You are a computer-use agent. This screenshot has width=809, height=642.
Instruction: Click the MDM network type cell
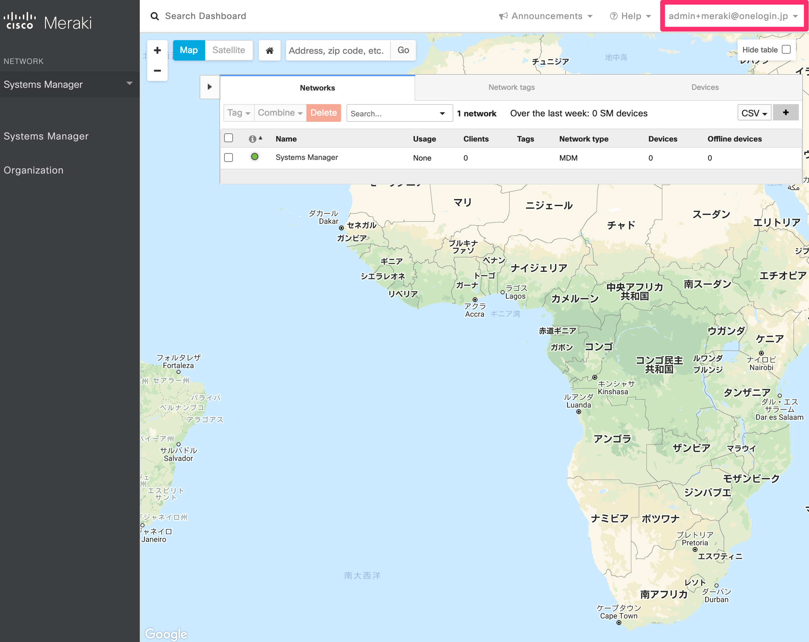click(x=568, y=158)
